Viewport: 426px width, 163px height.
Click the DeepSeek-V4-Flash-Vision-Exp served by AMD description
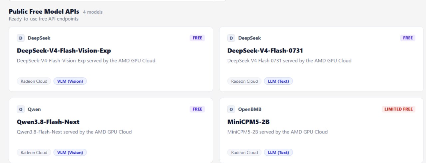[86, 61]
